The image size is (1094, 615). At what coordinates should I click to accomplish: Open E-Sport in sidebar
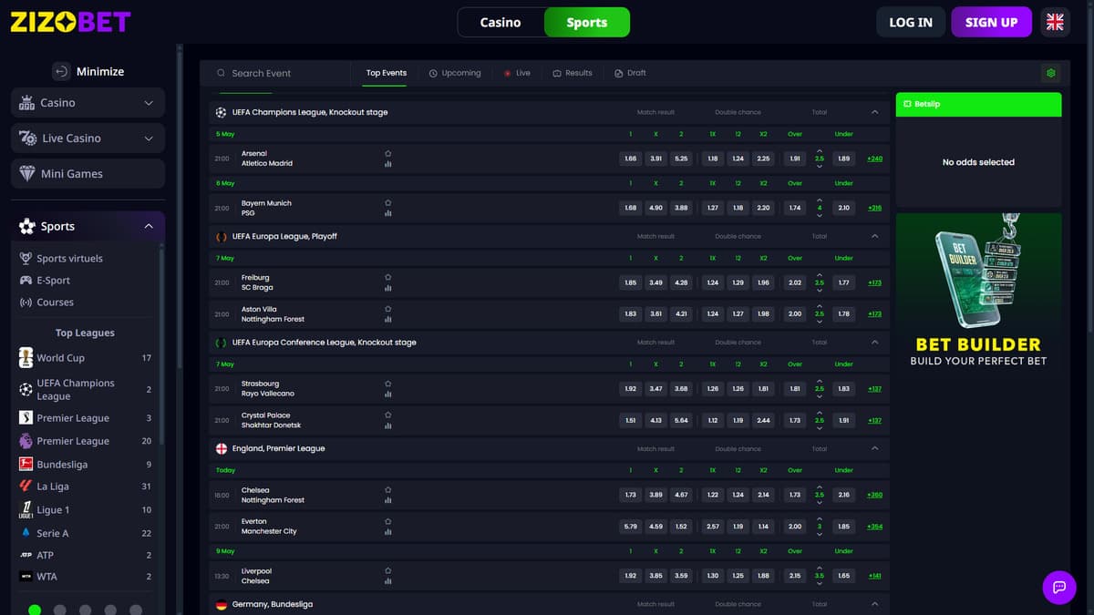click(53, 281)
